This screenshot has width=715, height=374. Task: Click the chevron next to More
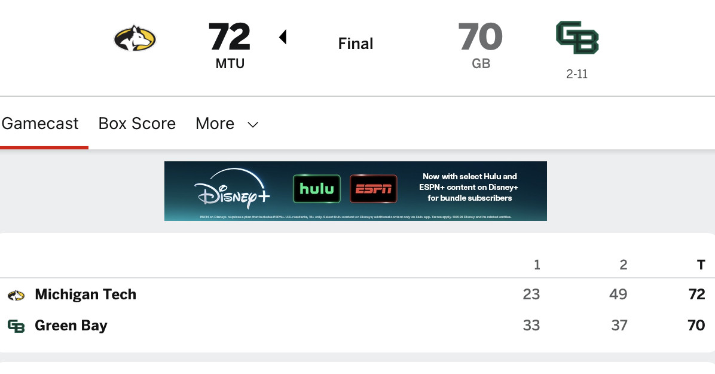tap(253, 124)
